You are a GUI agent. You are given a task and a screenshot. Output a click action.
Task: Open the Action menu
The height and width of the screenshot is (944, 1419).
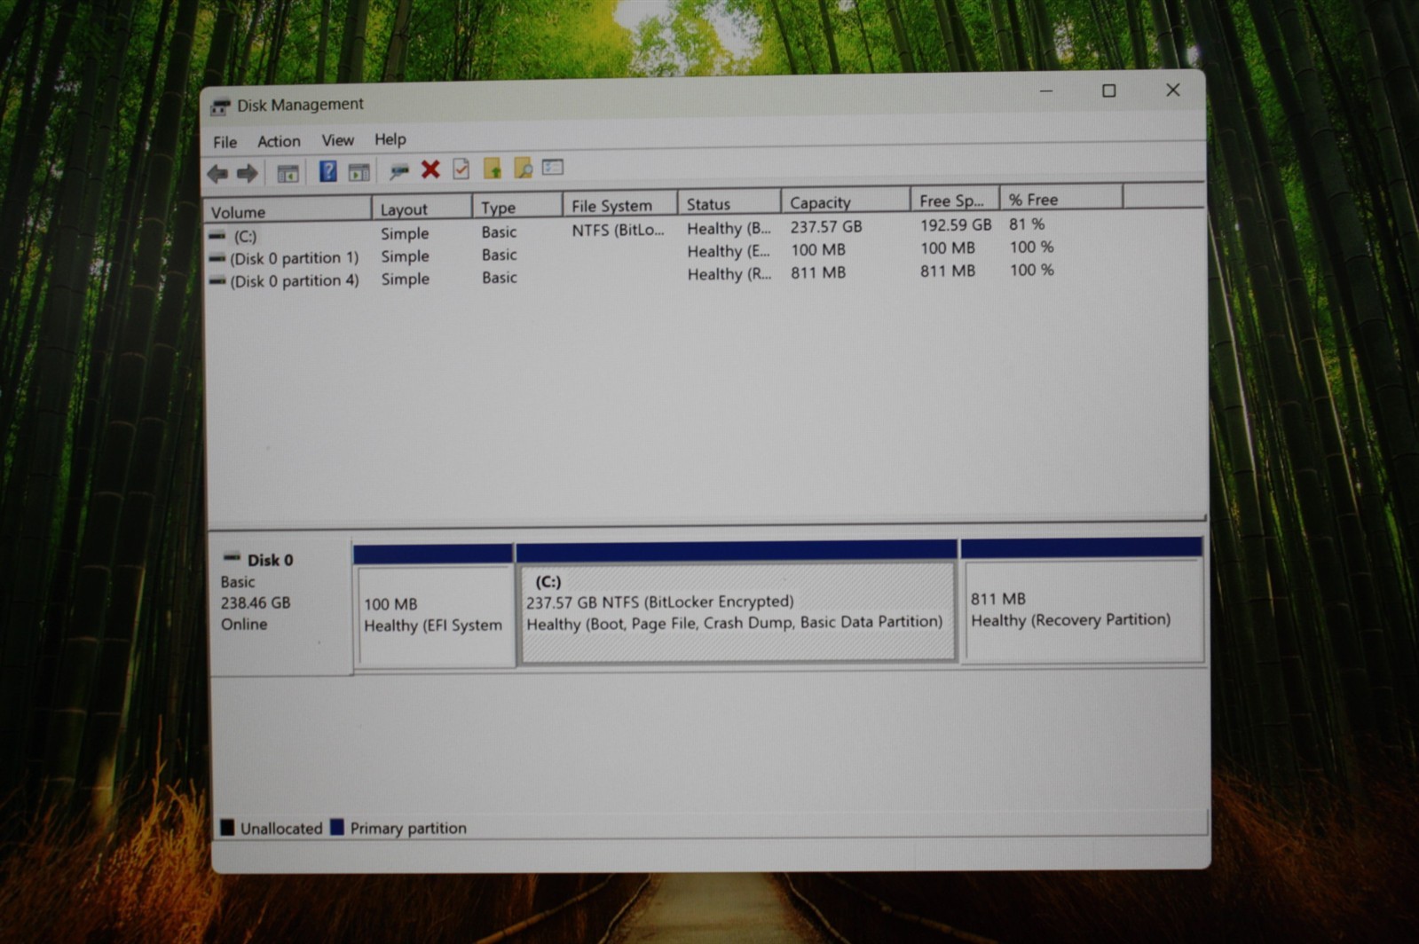click(279, 141)
